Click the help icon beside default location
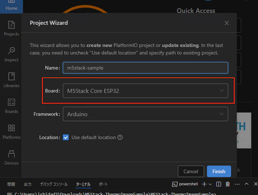Screen dimensions: 258x195 pyautogui.click(x=120, y=137)
